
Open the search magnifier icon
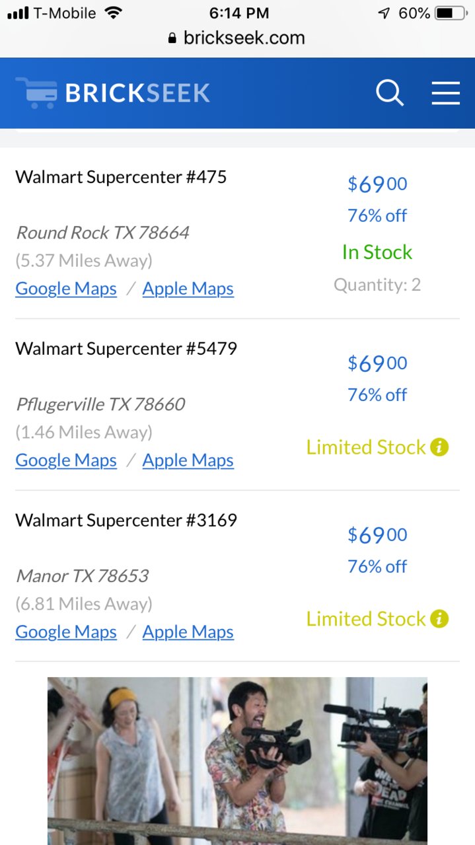(x=390, y=93)
